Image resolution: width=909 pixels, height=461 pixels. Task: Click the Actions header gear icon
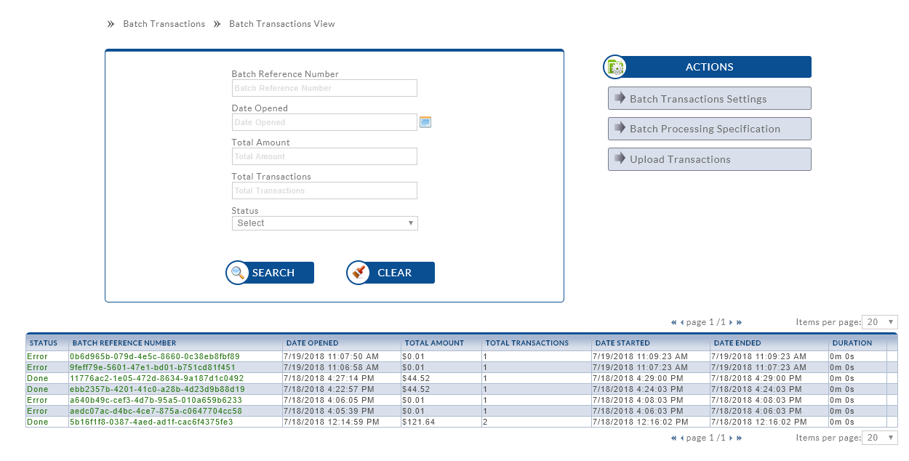(x=615, y=67)
